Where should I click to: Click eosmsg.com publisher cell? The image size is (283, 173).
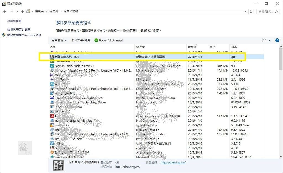[x=145, y=148]
